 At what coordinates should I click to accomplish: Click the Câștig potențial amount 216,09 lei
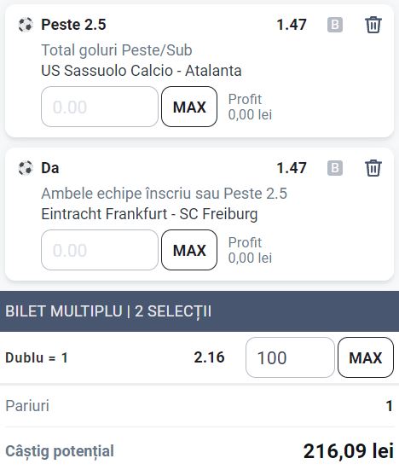(349, 451)
